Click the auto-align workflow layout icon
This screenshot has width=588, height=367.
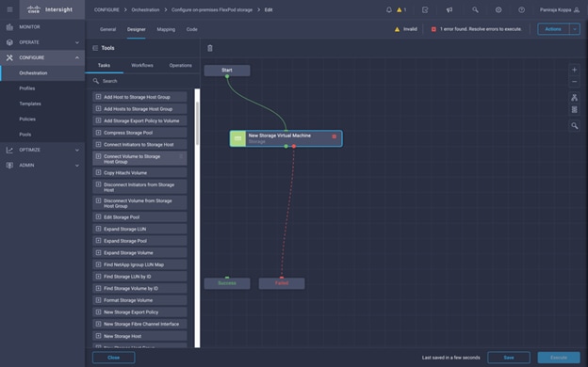tap(574, 97)
